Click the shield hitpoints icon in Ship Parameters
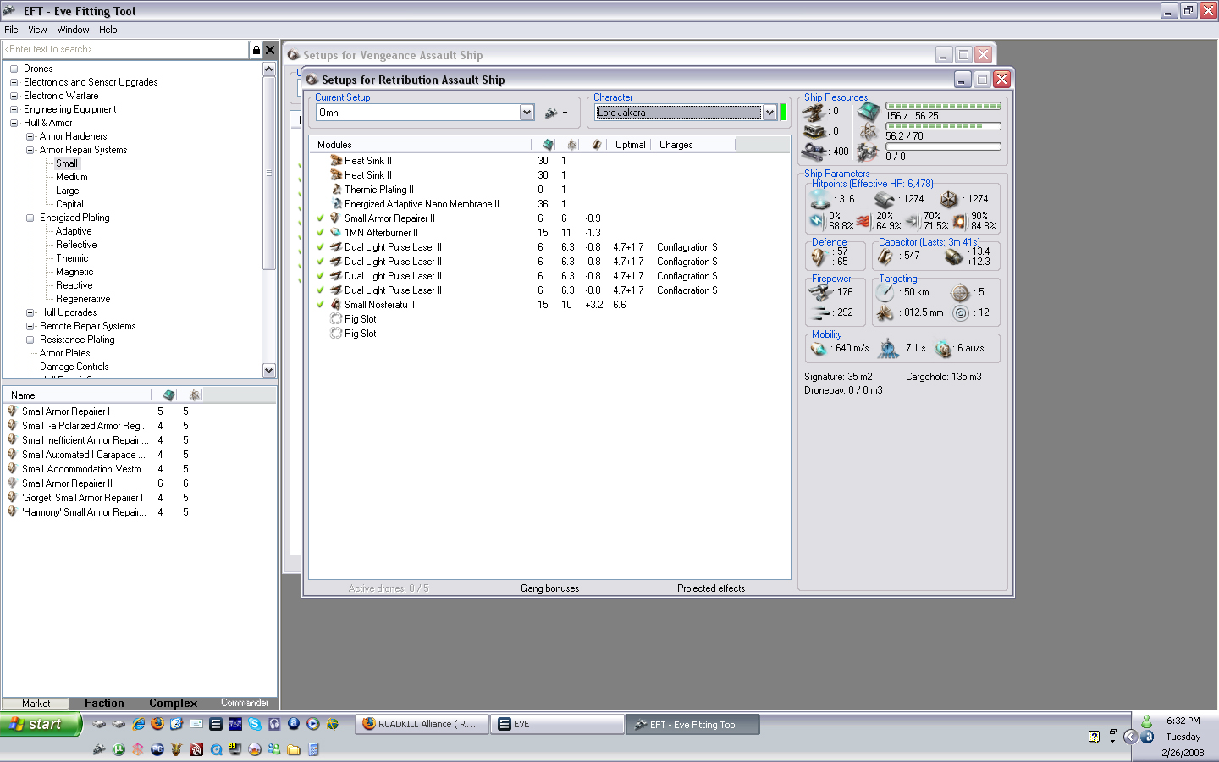1219x762 pixels. pos(819,200)
